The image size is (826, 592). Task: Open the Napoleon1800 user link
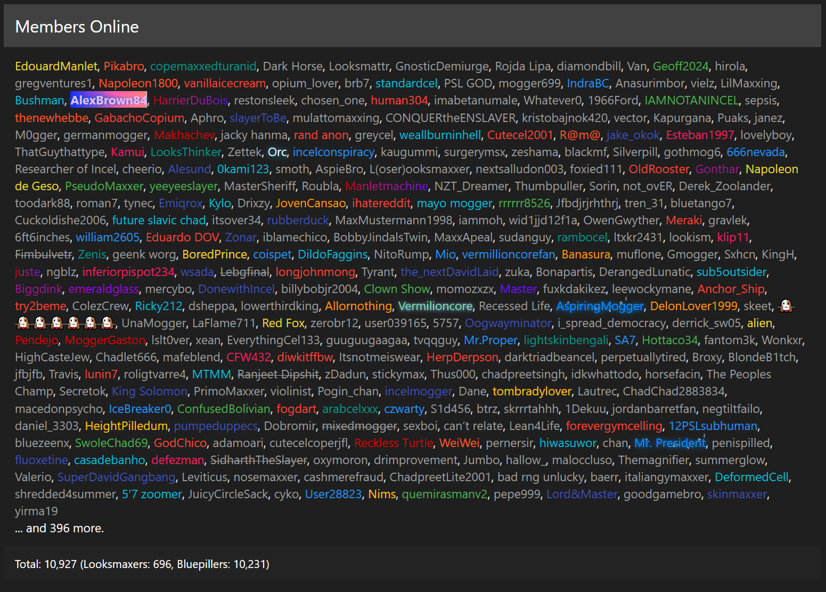point(138,83)
